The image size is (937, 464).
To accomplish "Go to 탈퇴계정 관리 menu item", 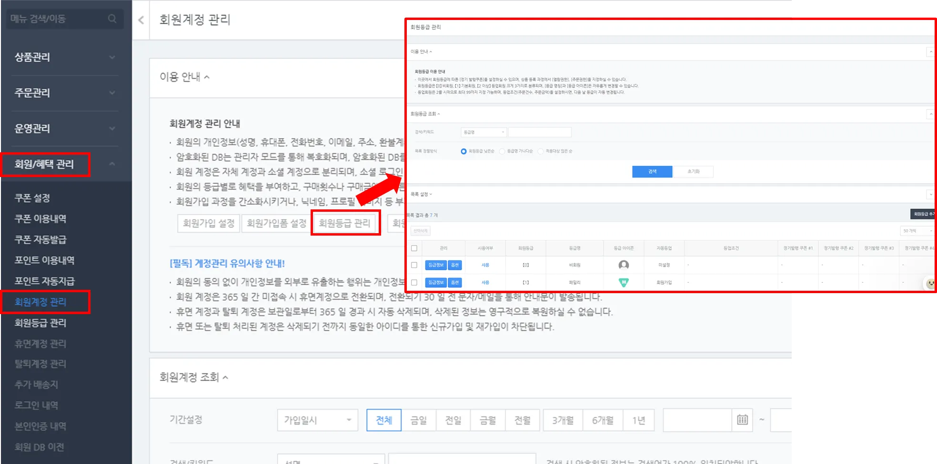I will (40, 364).
